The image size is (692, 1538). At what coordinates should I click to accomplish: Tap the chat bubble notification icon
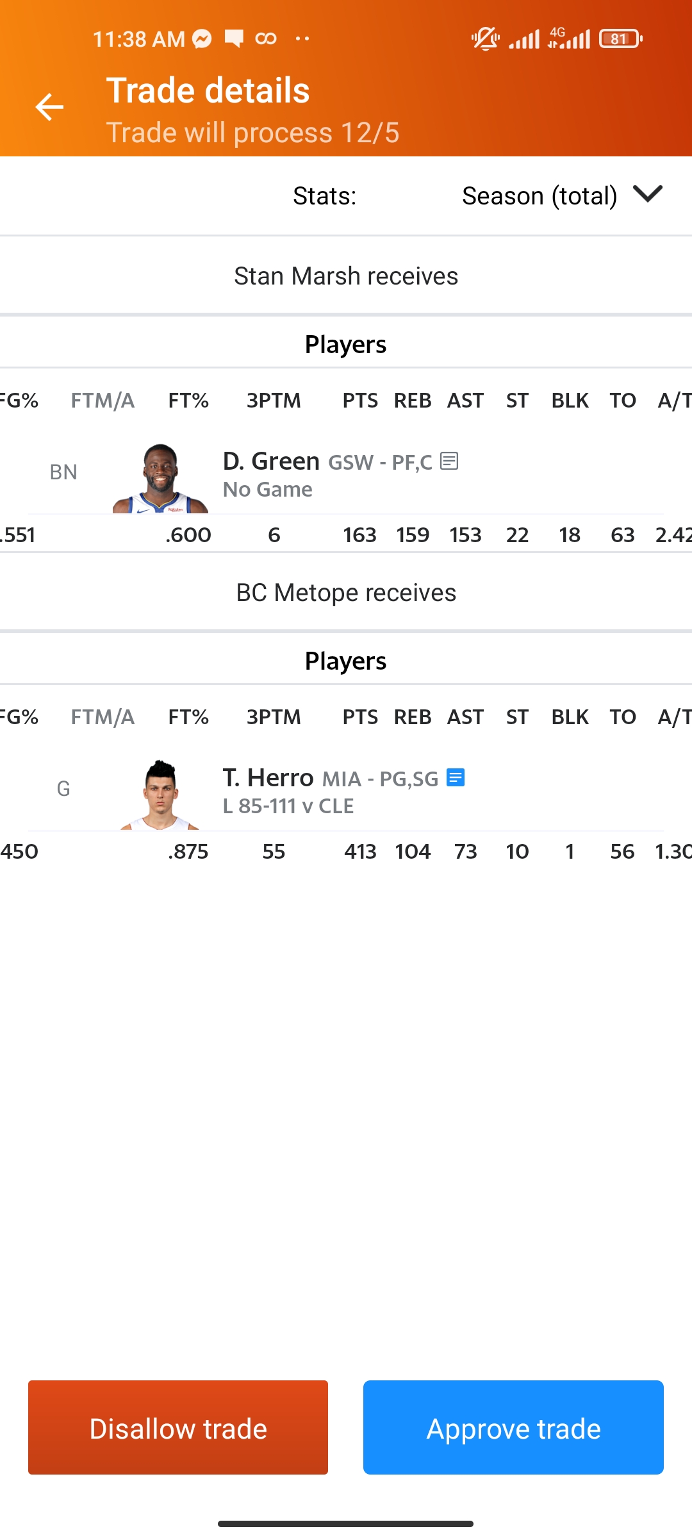[234, 39]
